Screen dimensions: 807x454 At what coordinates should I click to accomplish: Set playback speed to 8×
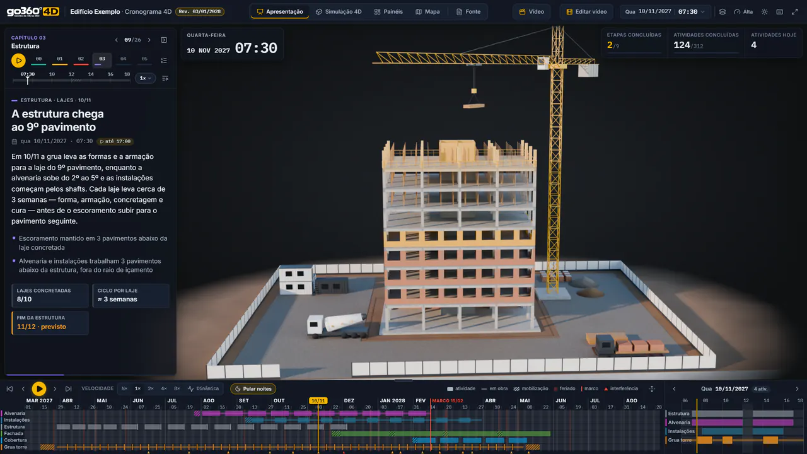coord(177,389)
